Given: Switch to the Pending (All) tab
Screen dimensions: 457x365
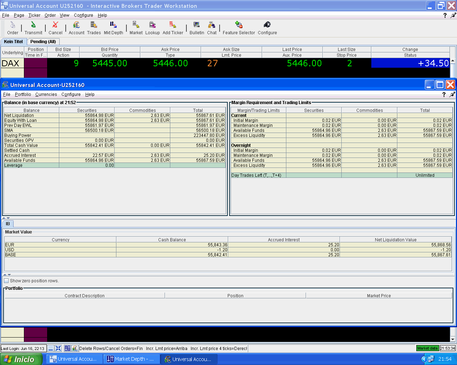Looking at the screenshot, I should click(x=43, y=42).
